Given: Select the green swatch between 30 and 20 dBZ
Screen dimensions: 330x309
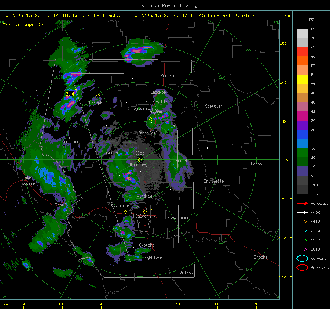Looking at the screenshot, I should coord(302,153).
